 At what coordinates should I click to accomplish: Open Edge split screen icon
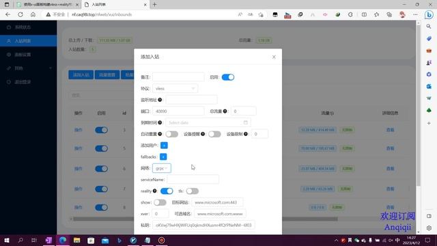pyautogui.click(x=364, y=14)
